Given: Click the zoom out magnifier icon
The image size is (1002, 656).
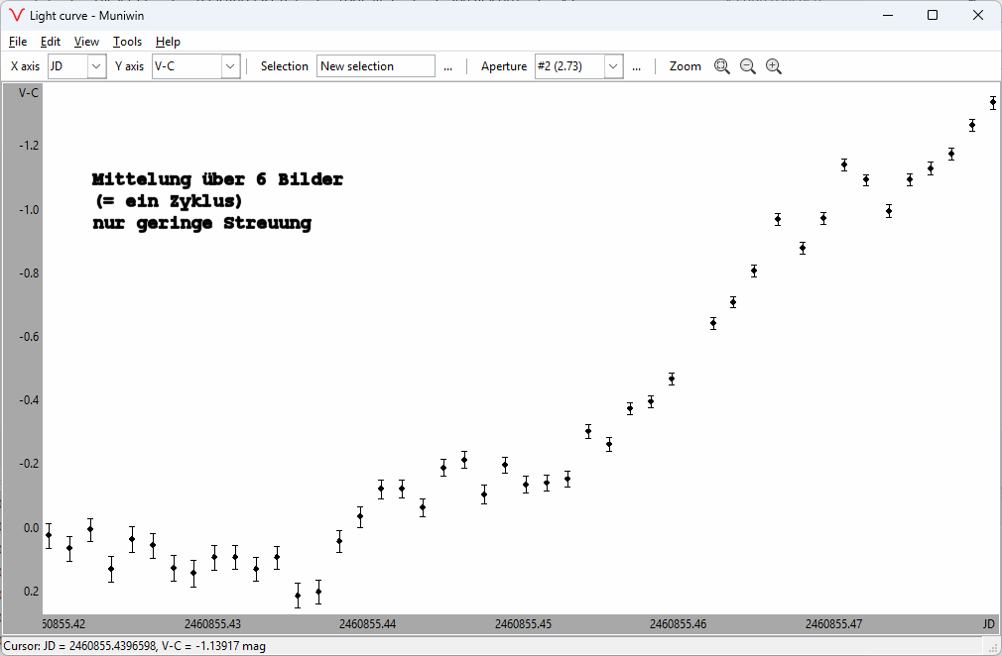Looking at the screenshot, I should point(748,66).
